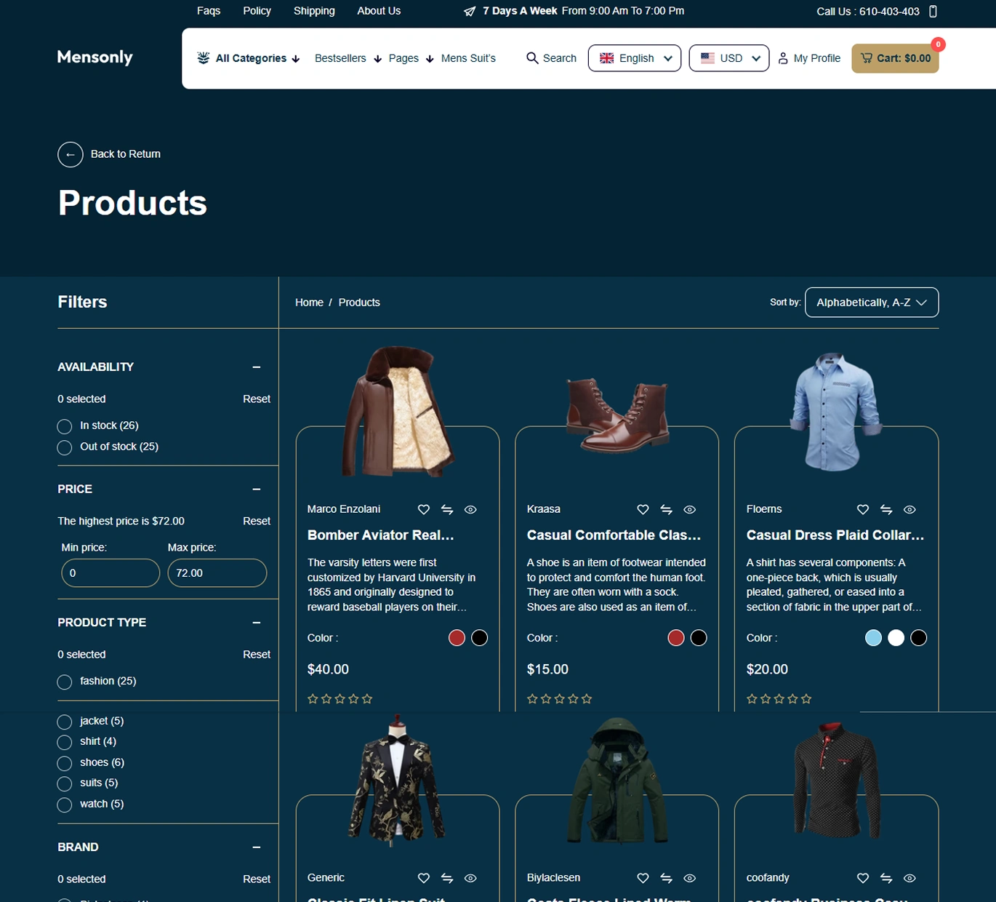996x902 pixels.
Task: Filter by suits product type
Action: point(65,783)
